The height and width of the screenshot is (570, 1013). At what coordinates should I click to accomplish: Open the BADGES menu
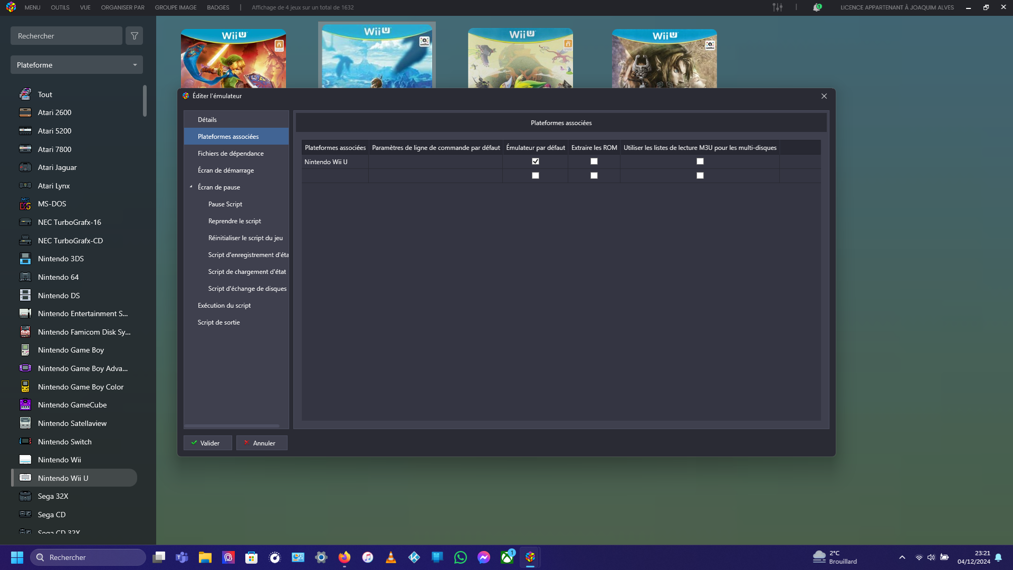[218, 7]
